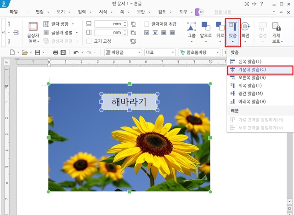The width and height of the screenshot is (294, 215).
Task: Click the same-size copy icon beside width field
Action: (133, 24)
